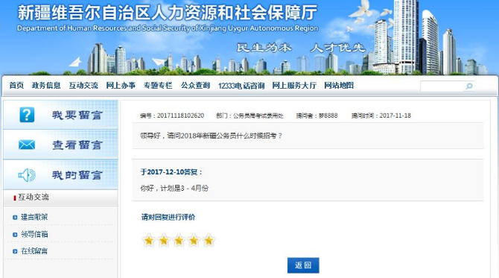Open the 政务信息 menu item
Screen dimensions: 499x278
[46, 86]
